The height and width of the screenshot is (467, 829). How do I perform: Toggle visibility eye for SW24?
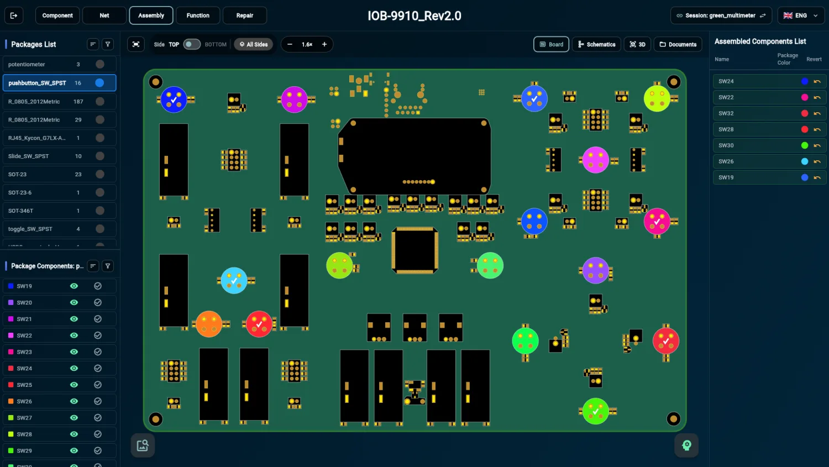coord(74,368)
